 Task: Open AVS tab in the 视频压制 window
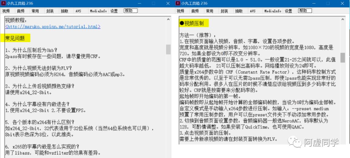(253, 11)
